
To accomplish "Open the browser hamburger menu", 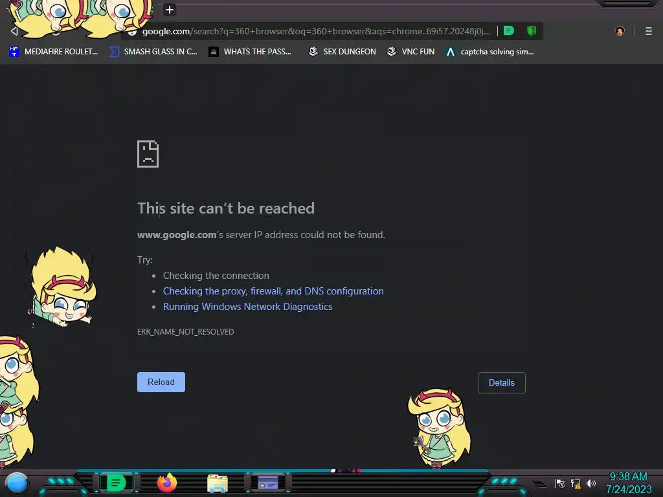I will [x=649, y=31].
